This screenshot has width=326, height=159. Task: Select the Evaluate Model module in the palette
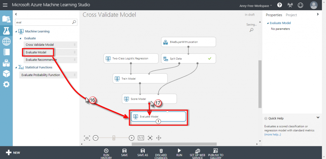pos(51,52)
